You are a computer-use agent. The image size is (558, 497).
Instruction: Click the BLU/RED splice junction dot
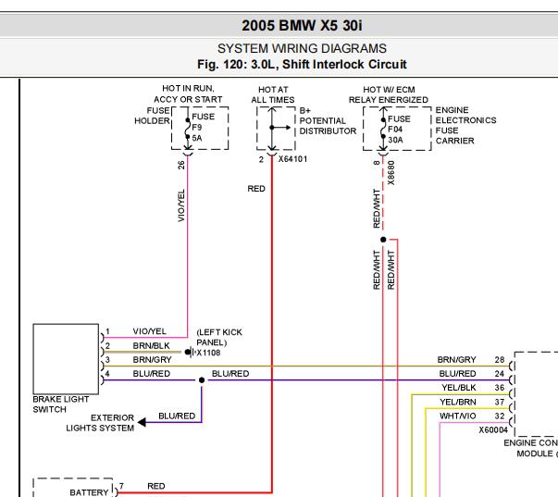[x=202, y=380]
